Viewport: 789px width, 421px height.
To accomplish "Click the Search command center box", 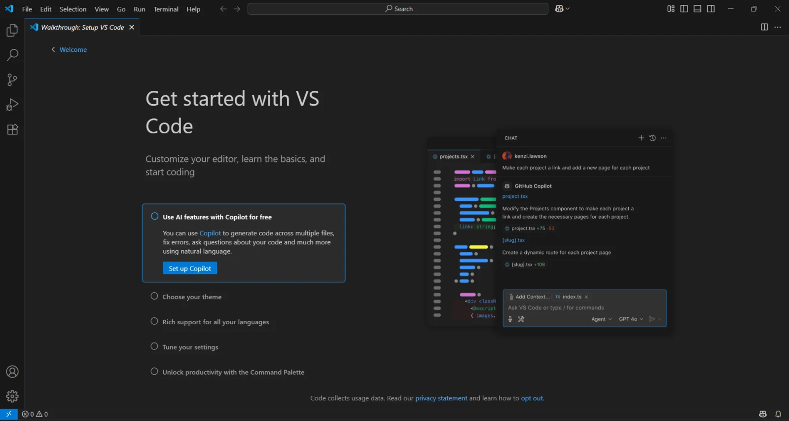I will (x=398, y=9).
